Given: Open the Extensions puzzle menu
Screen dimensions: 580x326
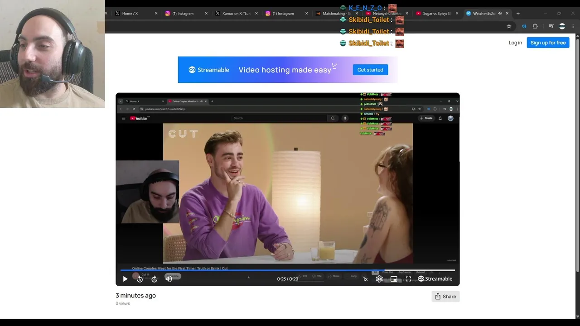Looking at the screenshot, I should pyautogui.click(x=535, y=26).
